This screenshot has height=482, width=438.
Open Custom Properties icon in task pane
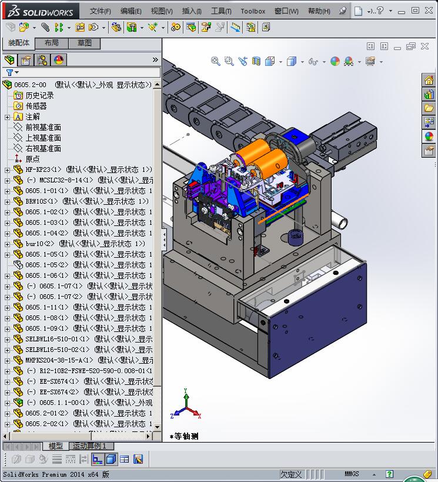click(429, 151)
